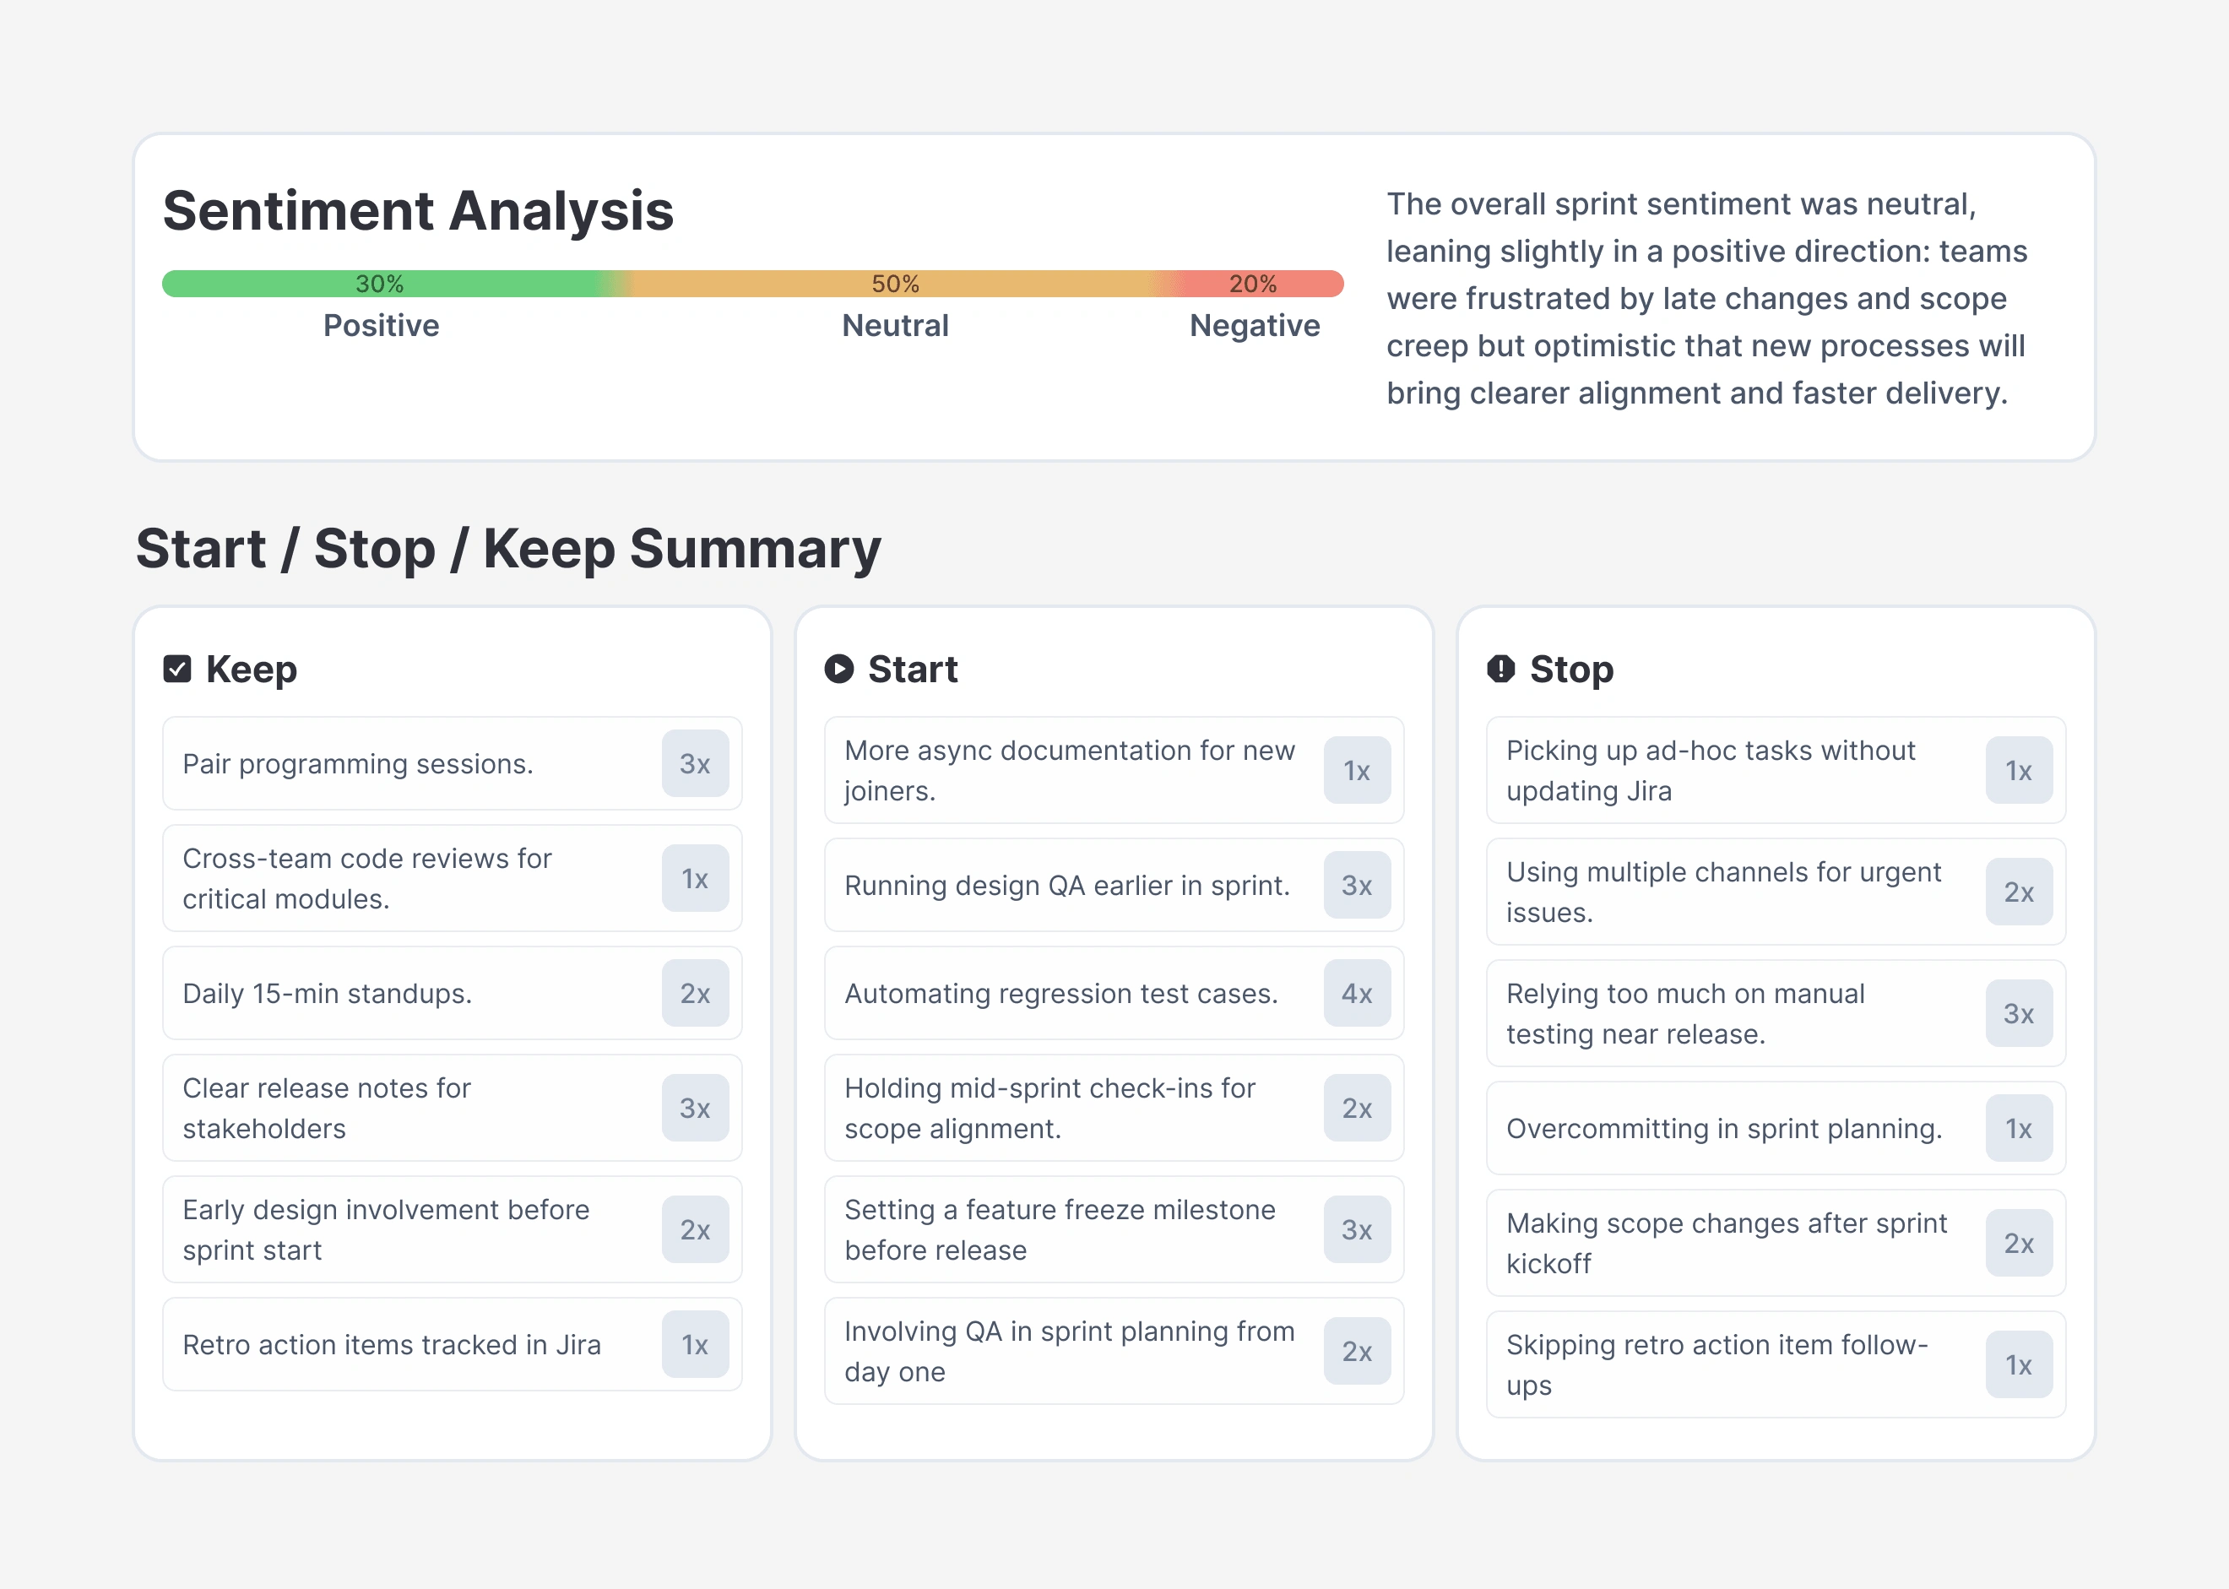Screen dimensions: 2229x1589
Task: Select Skipping retro action item follow-ups card
Action: 1775,1365
